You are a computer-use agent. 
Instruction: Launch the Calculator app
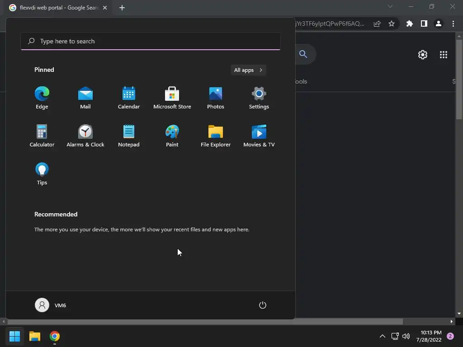(x=42, y=136)
